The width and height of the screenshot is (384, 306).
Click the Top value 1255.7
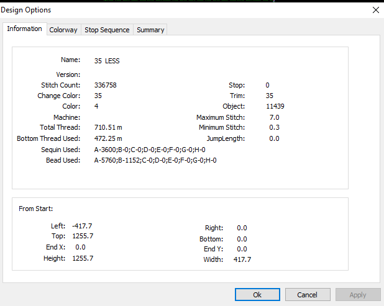click(x=83, y=236)
